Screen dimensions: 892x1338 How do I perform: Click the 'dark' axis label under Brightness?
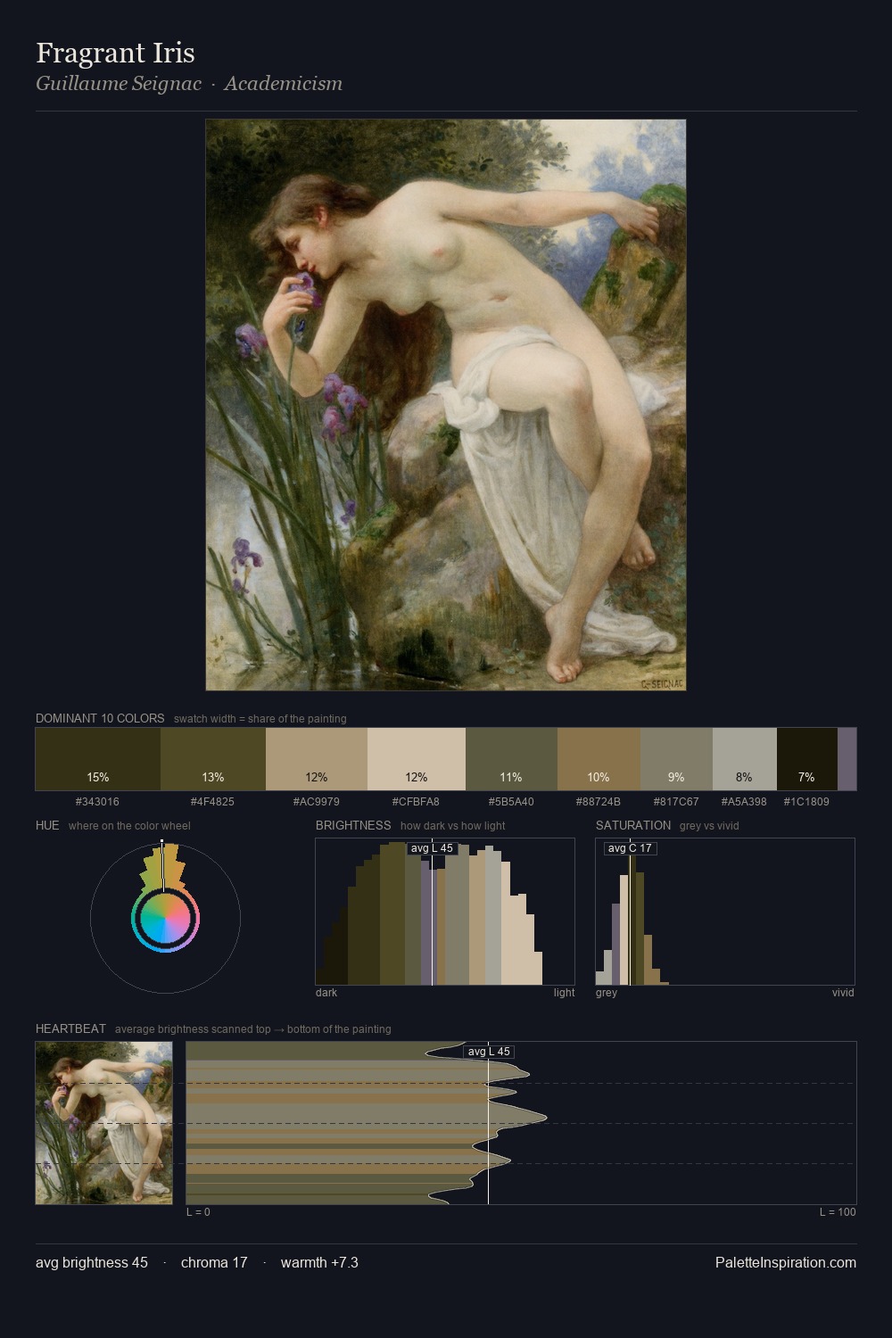pos(326,993)
